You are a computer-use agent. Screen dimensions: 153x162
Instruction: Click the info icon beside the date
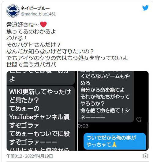(x=145, y=156)
